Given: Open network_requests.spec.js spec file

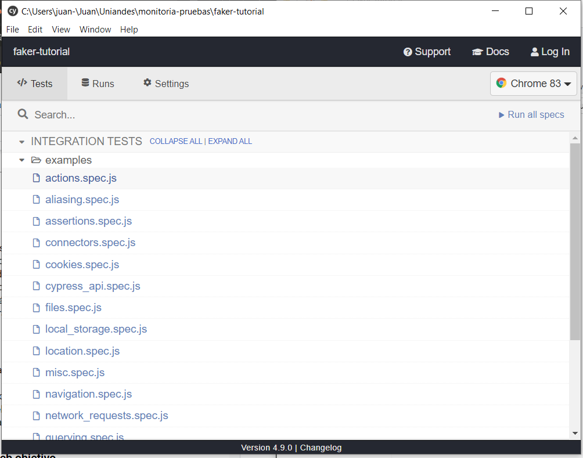Looking at the screenshot, I should (107, 416).
